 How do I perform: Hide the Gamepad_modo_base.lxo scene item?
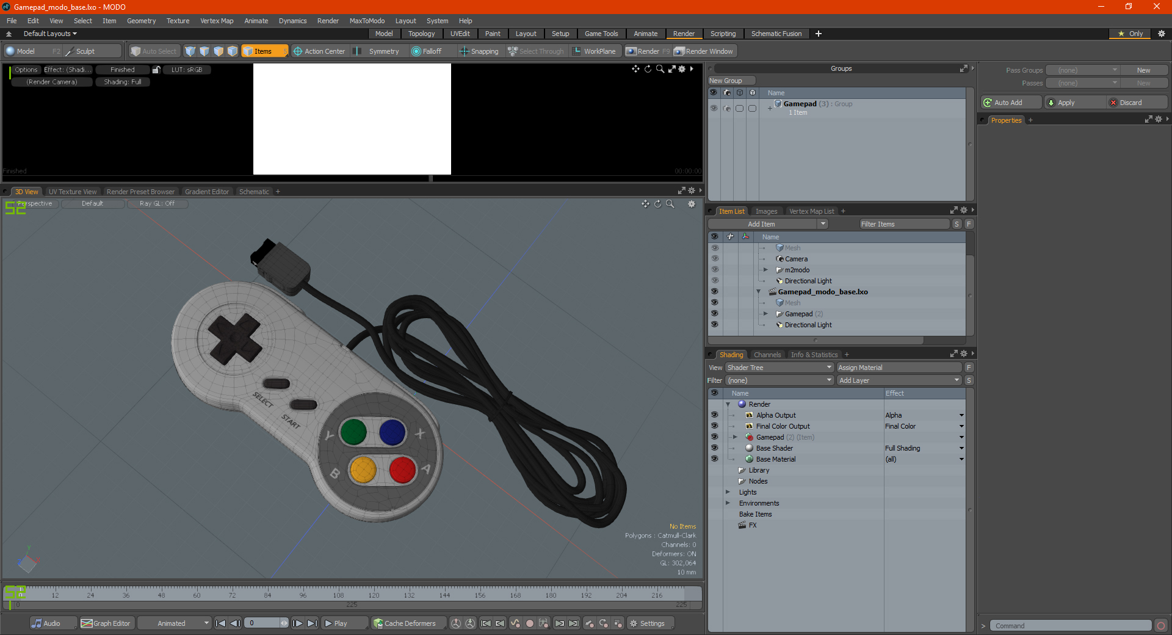pyautogui.click(x=714, y=292)
